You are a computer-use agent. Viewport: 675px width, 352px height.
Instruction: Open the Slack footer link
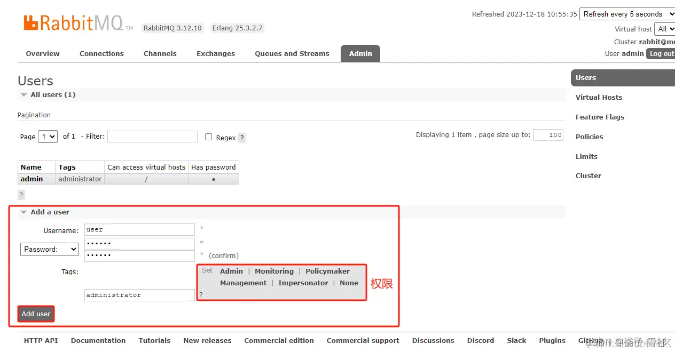coord(516,340)
